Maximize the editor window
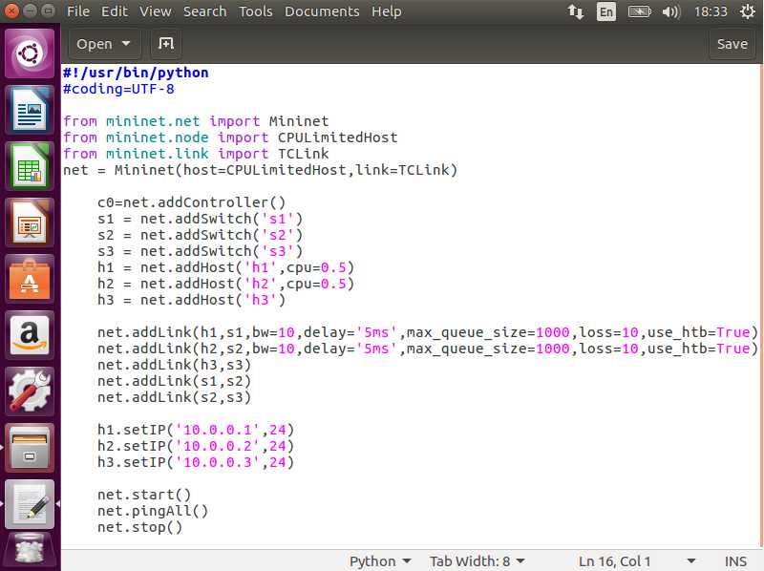This screenshot has width=764, height=571. click(48, 11)
